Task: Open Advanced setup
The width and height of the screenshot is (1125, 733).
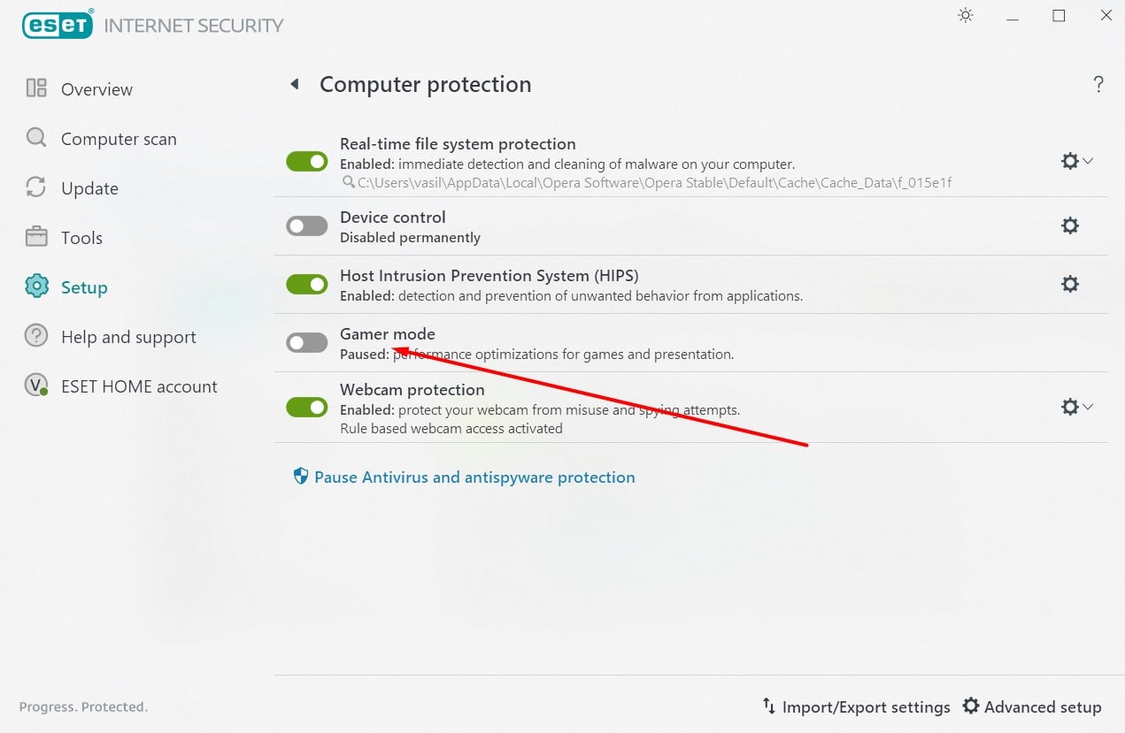Action: pyautogui.click(x=1032, y=706)
